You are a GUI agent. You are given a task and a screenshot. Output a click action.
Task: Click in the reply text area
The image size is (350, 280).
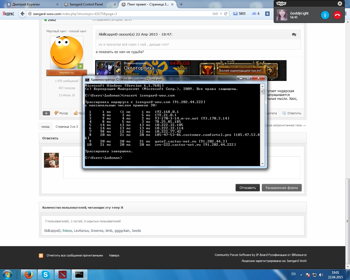182,167
